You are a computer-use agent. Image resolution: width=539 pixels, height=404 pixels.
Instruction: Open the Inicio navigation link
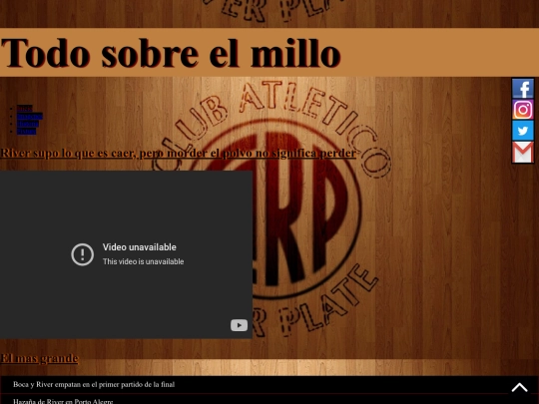click(24, 109)
